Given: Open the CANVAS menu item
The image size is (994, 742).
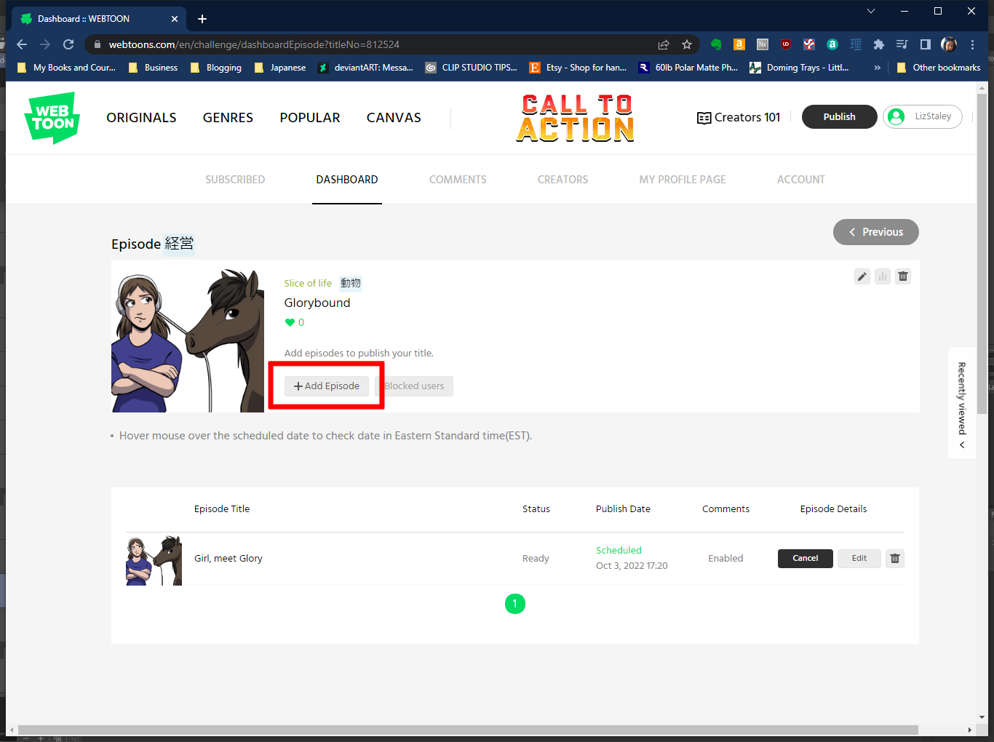Looking at the screenshot, I should click(394, 117).
